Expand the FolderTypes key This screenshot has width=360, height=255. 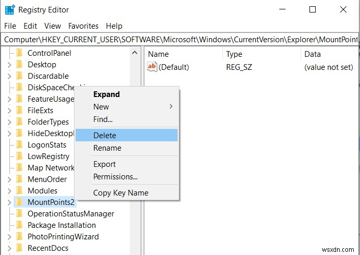coord(9,122)
